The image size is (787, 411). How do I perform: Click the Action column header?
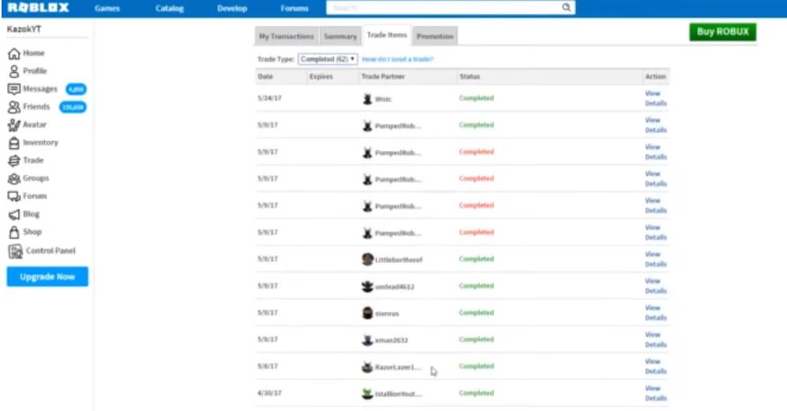point(655,77)
